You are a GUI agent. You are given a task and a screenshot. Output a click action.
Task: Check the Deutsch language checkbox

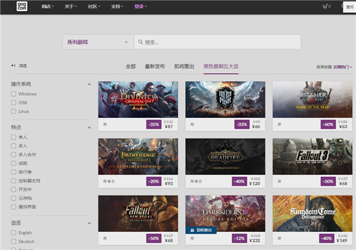(14, 242)
